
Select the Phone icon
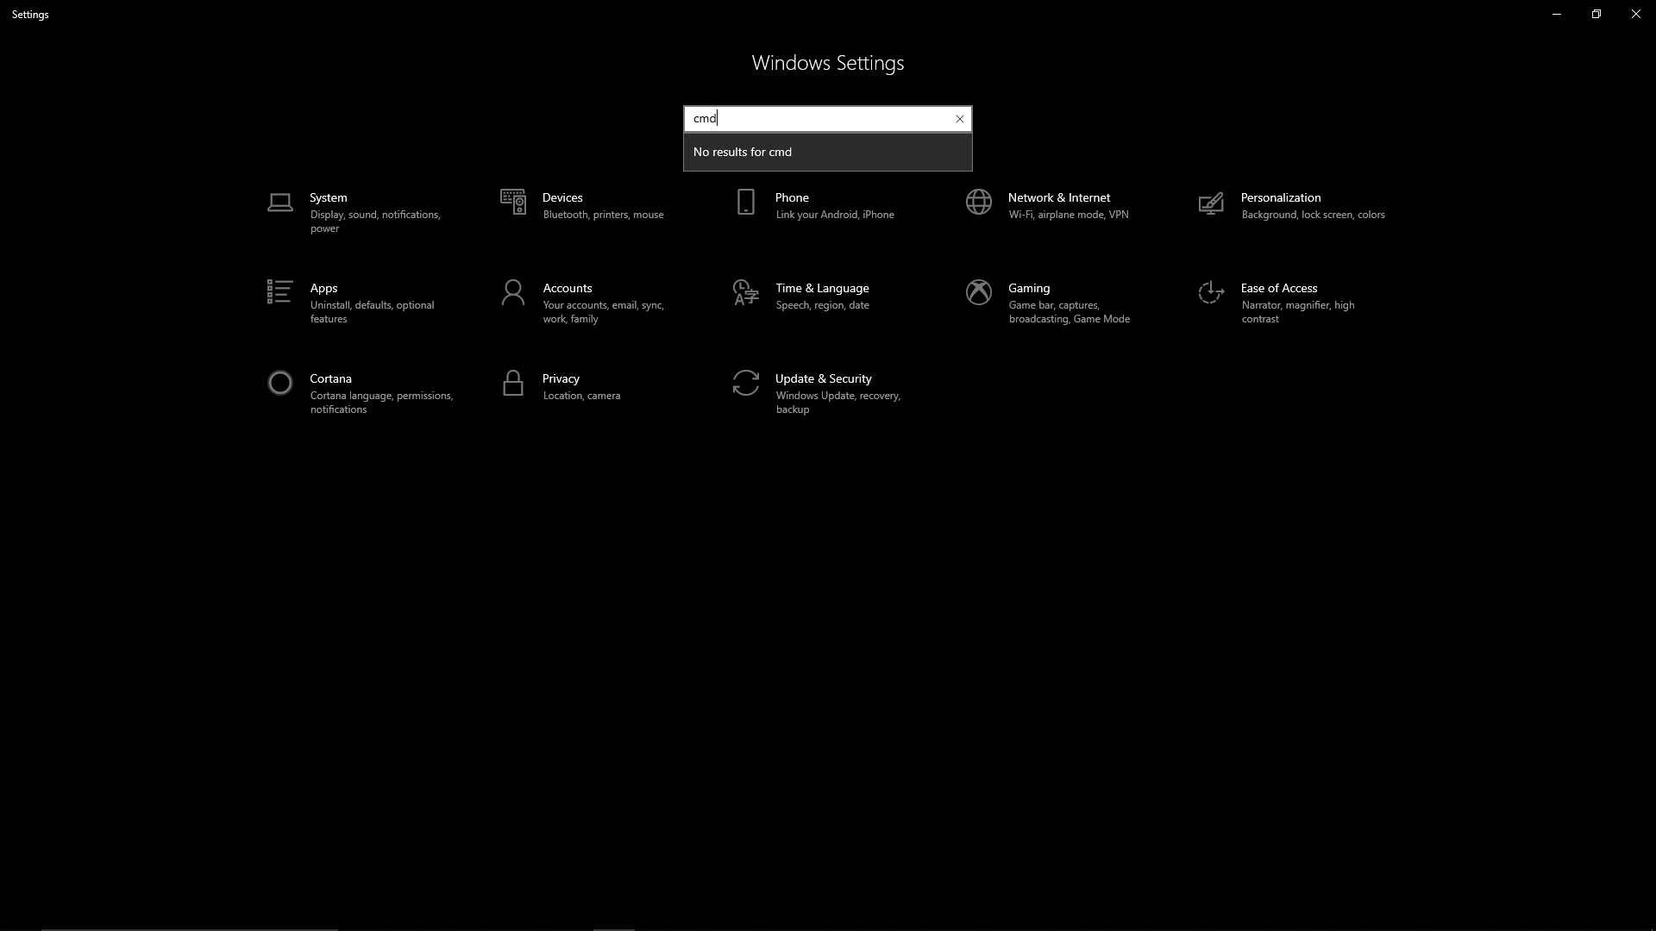coord(745,202)
